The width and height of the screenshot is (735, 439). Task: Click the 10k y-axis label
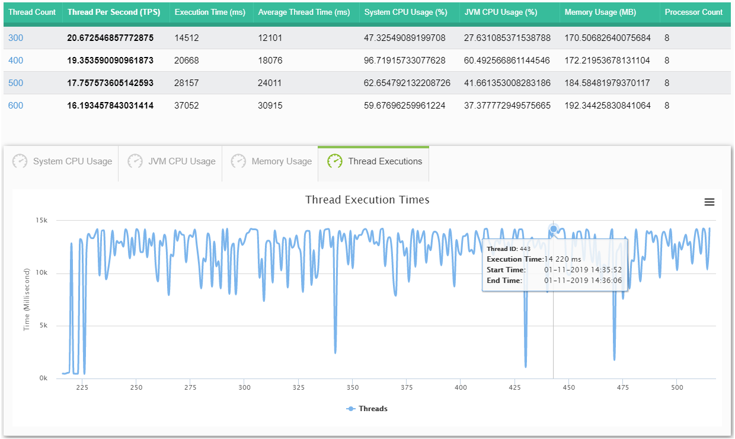pos(42,273)
